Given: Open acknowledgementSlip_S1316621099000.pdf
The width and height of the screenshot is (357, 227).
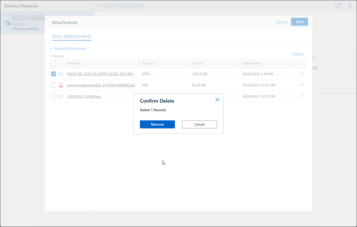Looking at the screenshot, I should click(x=101, y=85).
